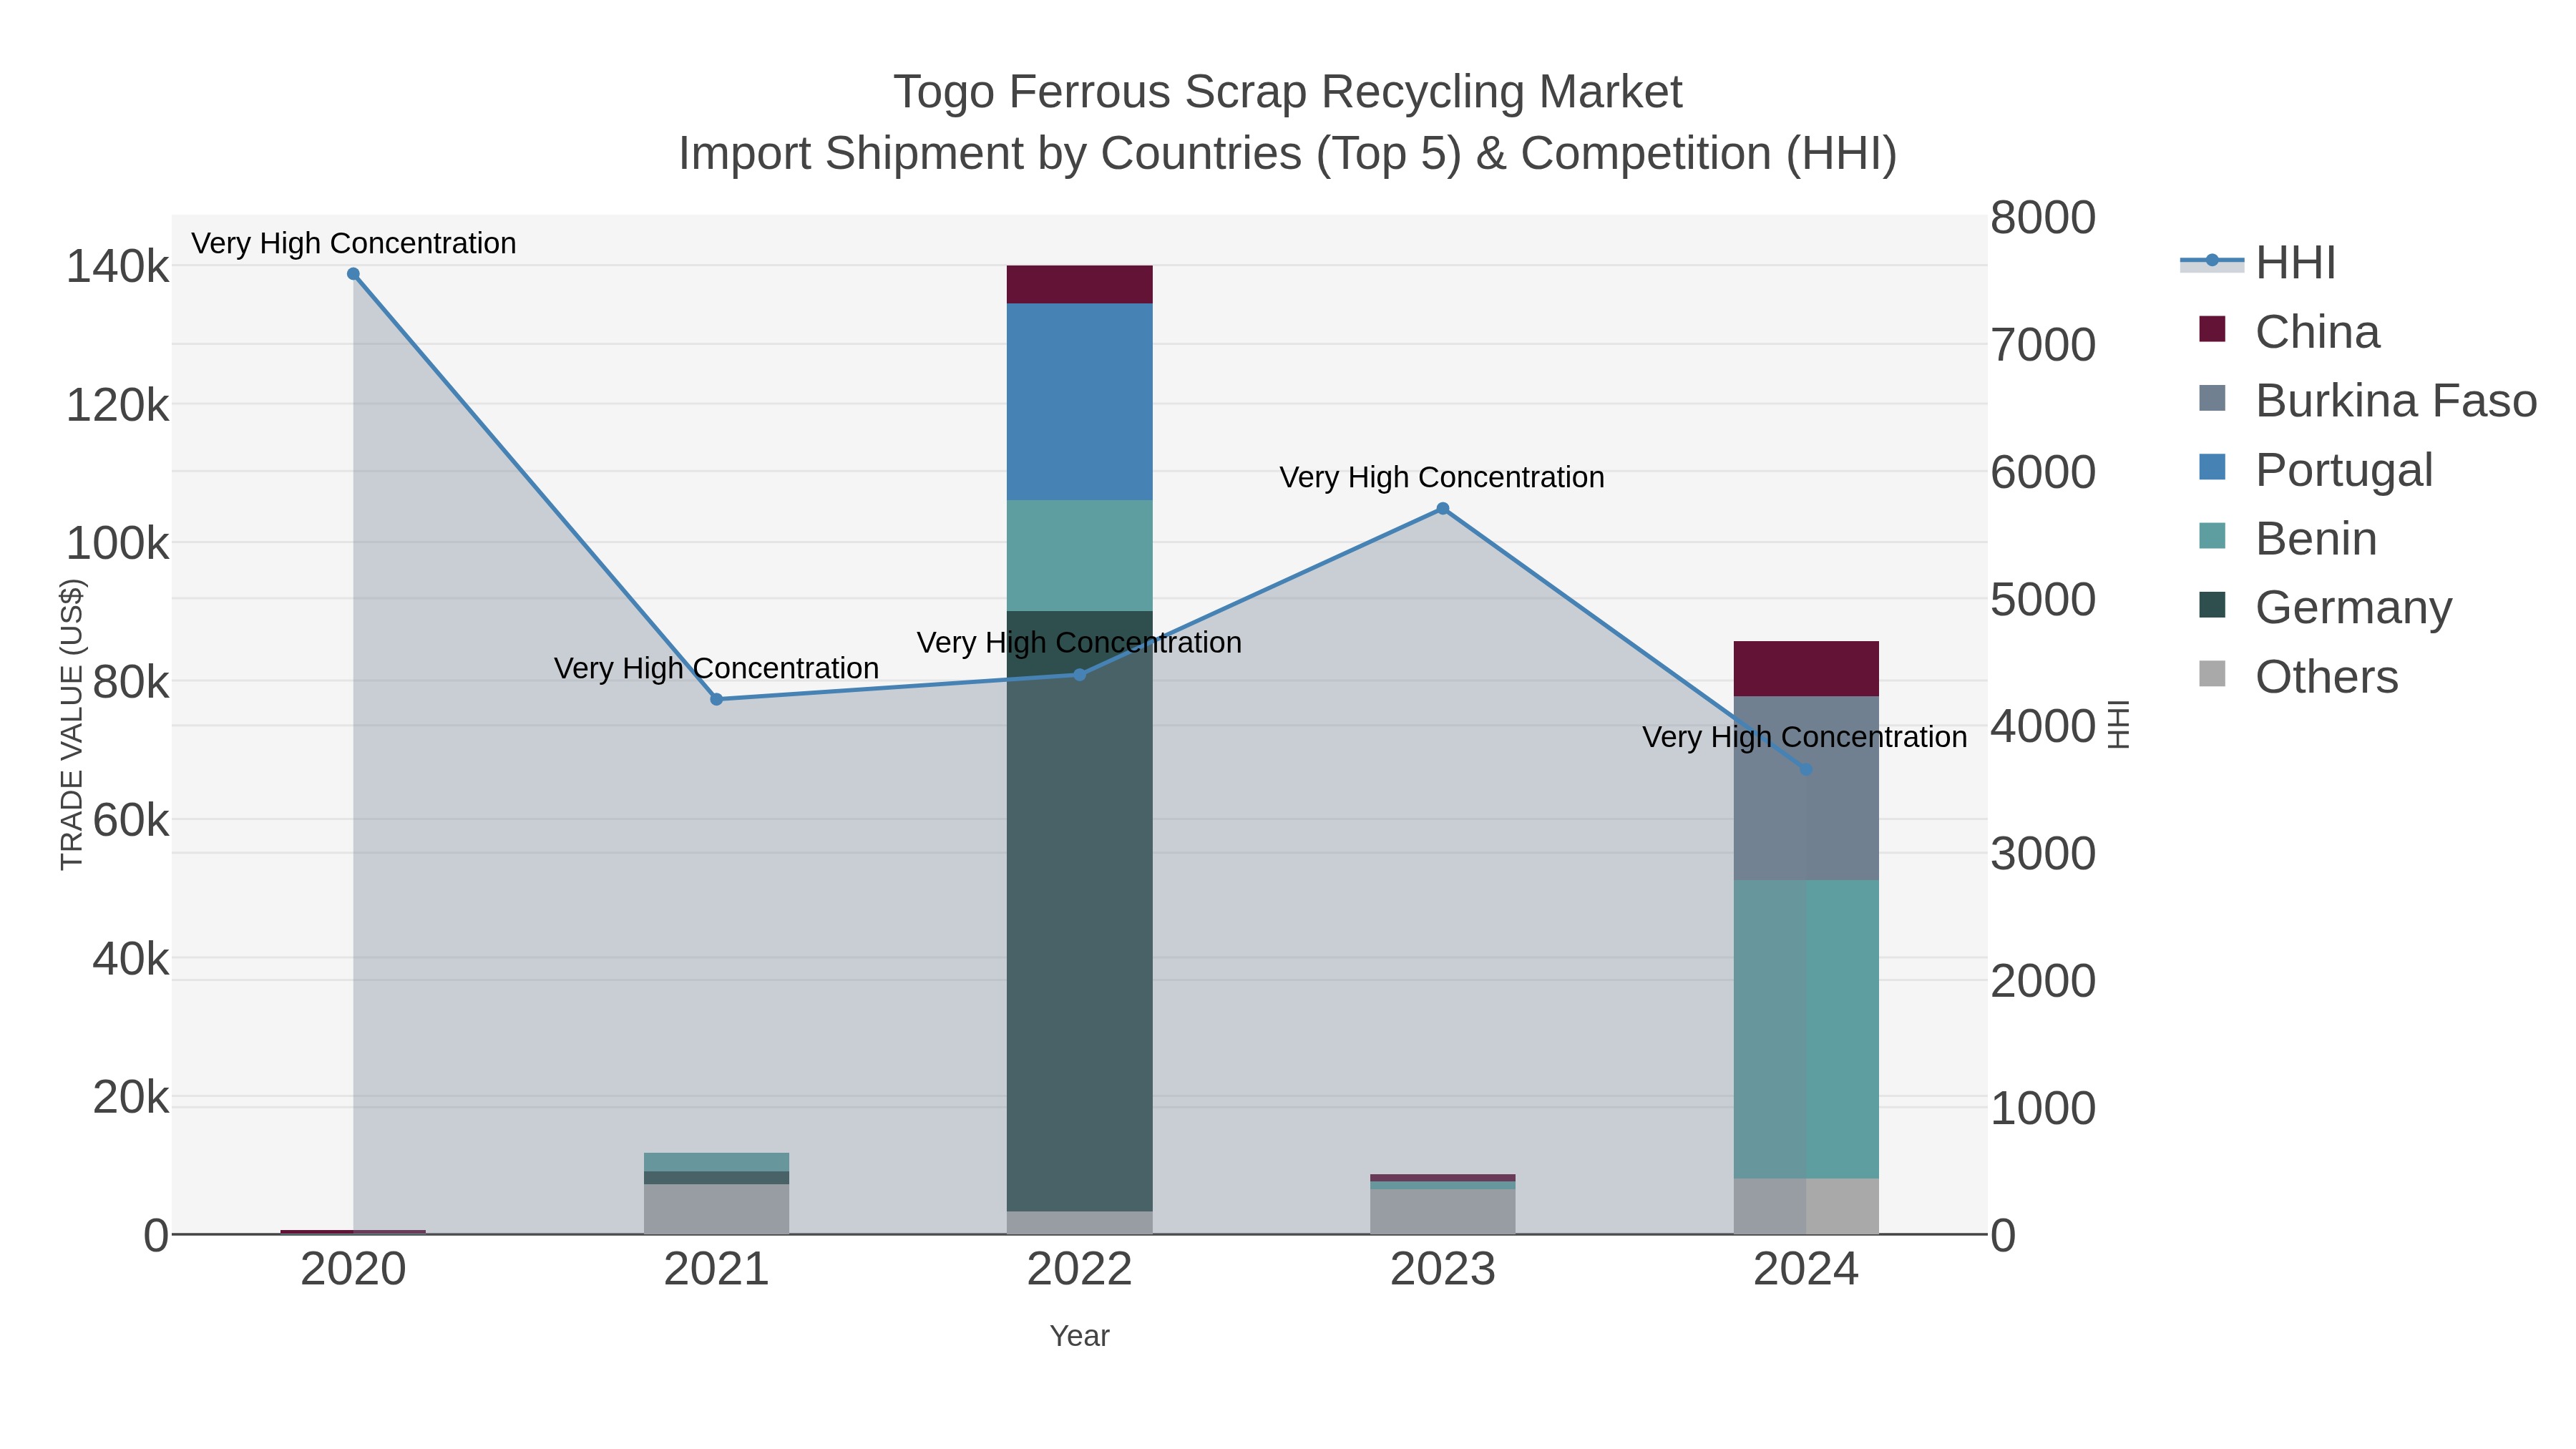Viewport: 2576px width, 1449px height.
Task: Click the Benin segment in 2024 bar
Action: pos(1806,1030)
